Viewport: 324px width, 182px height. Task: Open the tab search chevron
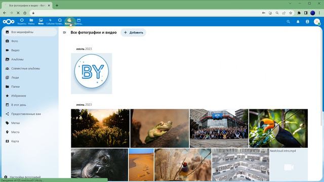coord(290,4)
